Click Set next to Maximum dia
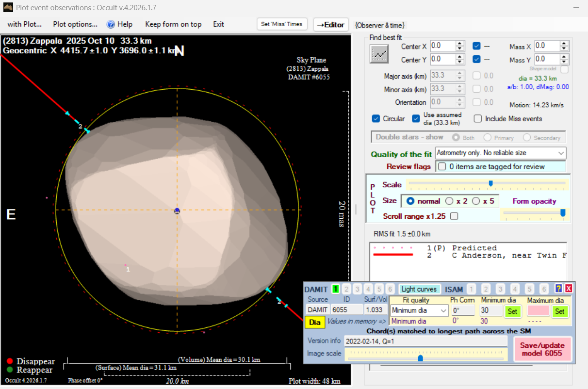 point(559,311)
